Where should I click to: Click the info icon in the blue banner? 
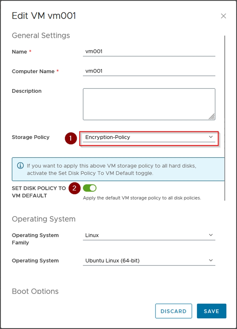(x=20, y=166)
